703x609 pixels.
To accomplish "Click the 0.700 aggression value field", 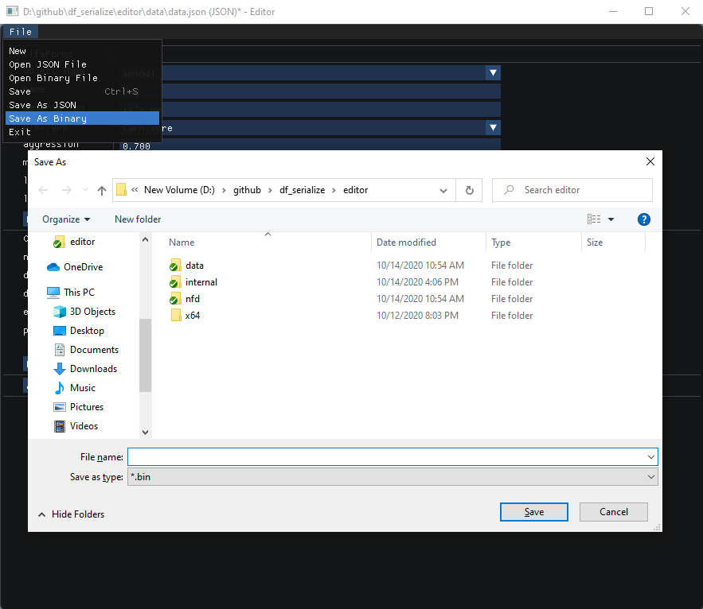I will pyautogui.click(x=311, y=145).
